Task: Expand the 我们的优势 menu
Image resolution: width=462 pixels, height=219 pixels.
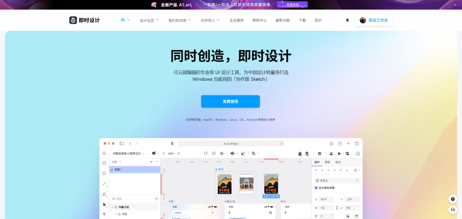Action: 179,21
